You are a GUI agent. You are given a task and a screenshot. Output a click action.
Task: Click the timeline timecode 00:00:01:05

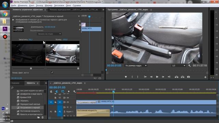57,87
